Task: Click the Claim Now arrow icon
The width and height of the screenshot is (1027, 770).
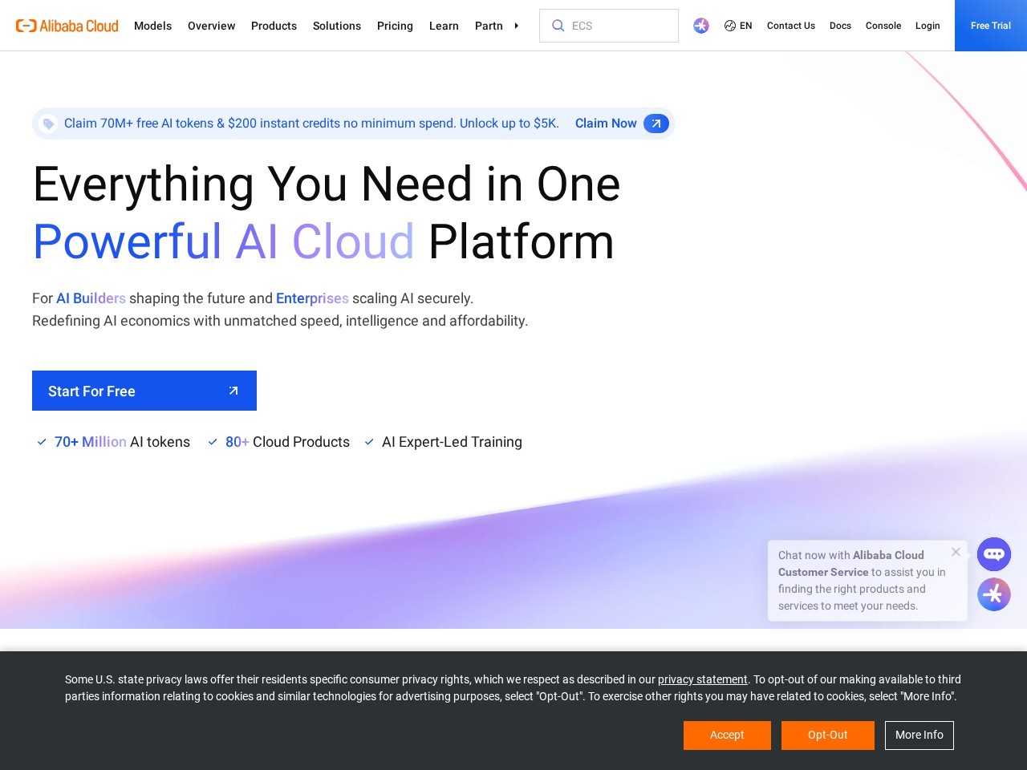Action: point(656,124)
